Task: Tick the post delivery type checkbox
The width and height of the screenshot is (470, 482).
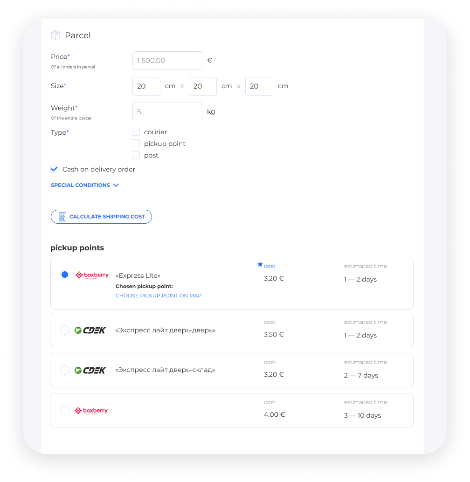Action: [136, 155]
